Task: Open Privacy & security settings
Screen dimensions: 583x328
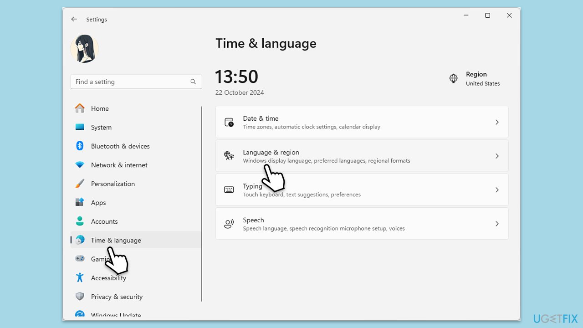Action: 136,297
